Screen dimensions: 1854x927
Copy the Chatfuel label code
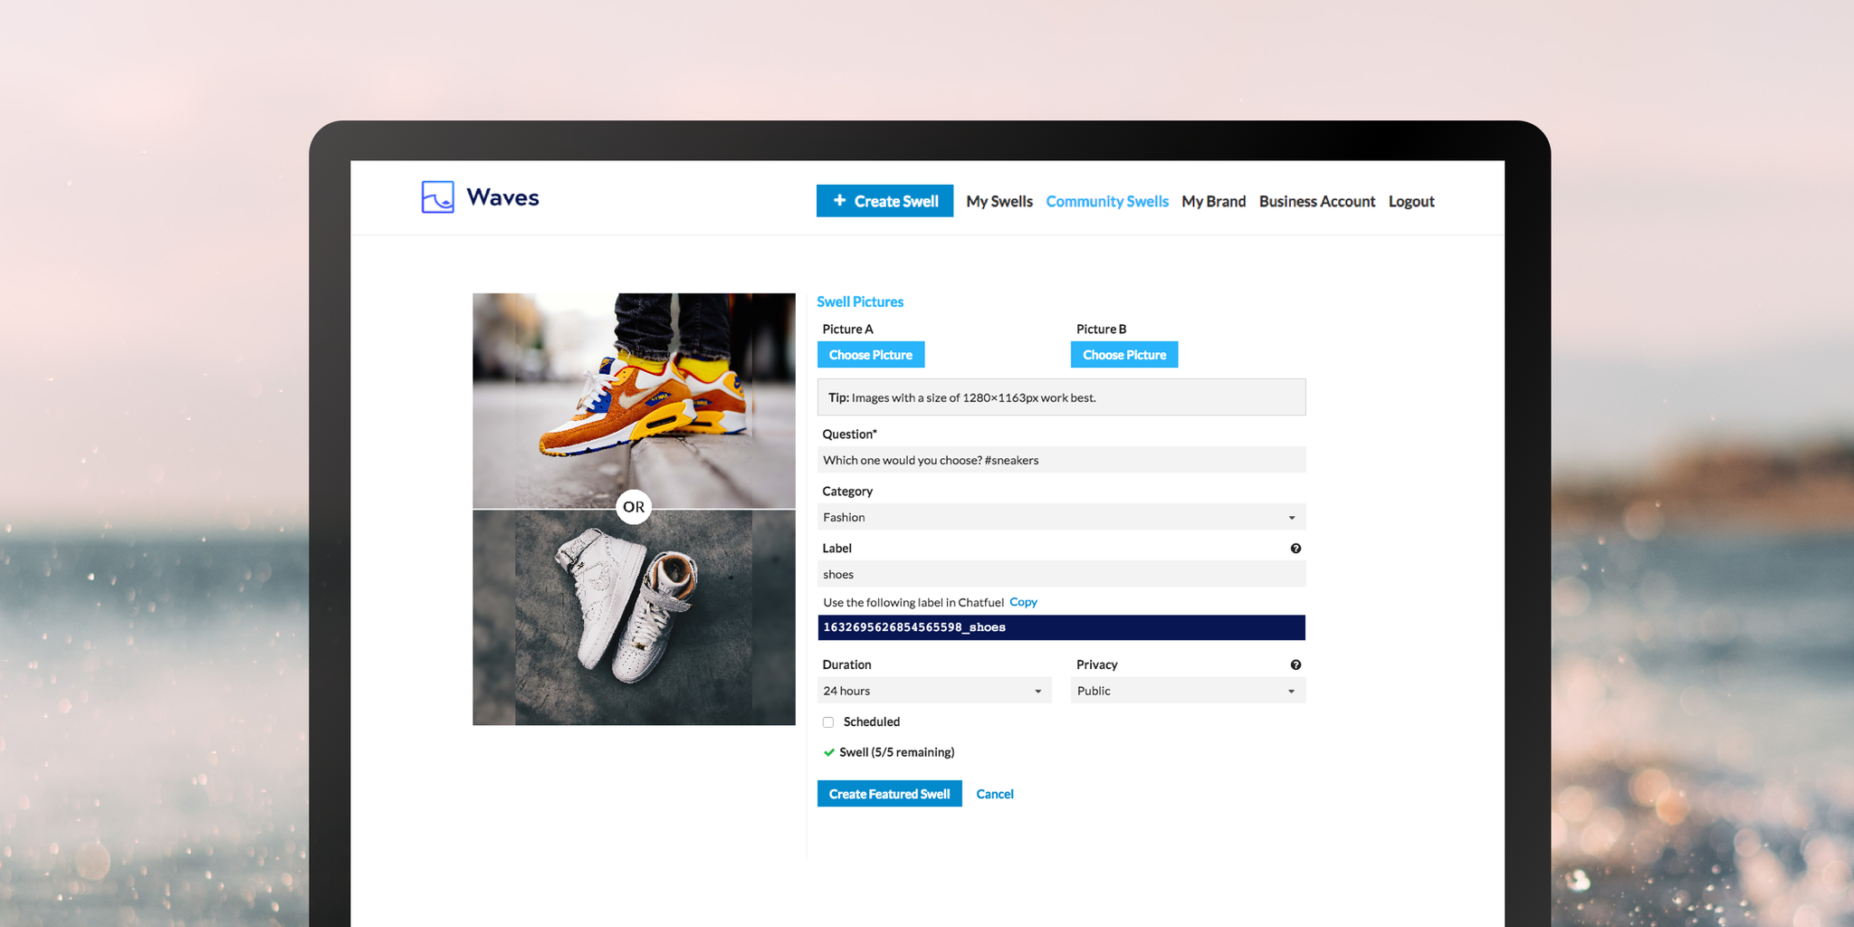click(x=1023, y=601)
